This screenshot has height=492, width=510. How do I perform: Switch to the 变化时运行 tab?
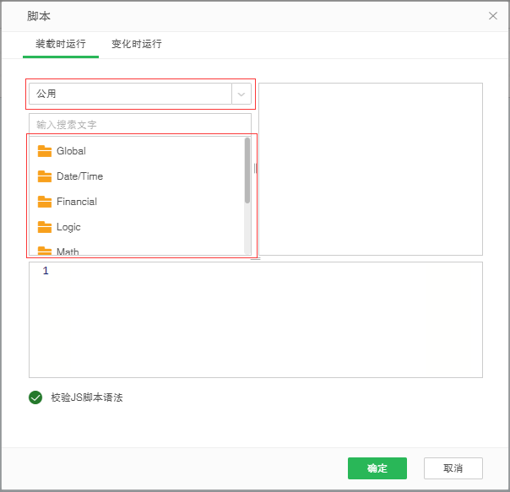point(136,44)
